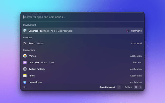Click the LinearMouse app icon

[25, 82]
